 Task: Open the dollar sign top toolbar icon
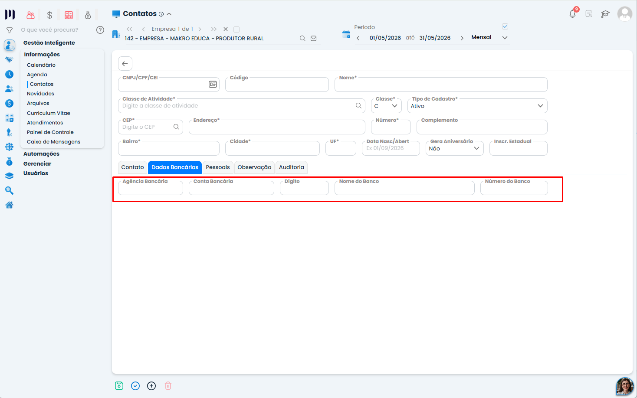click(49, 15)
